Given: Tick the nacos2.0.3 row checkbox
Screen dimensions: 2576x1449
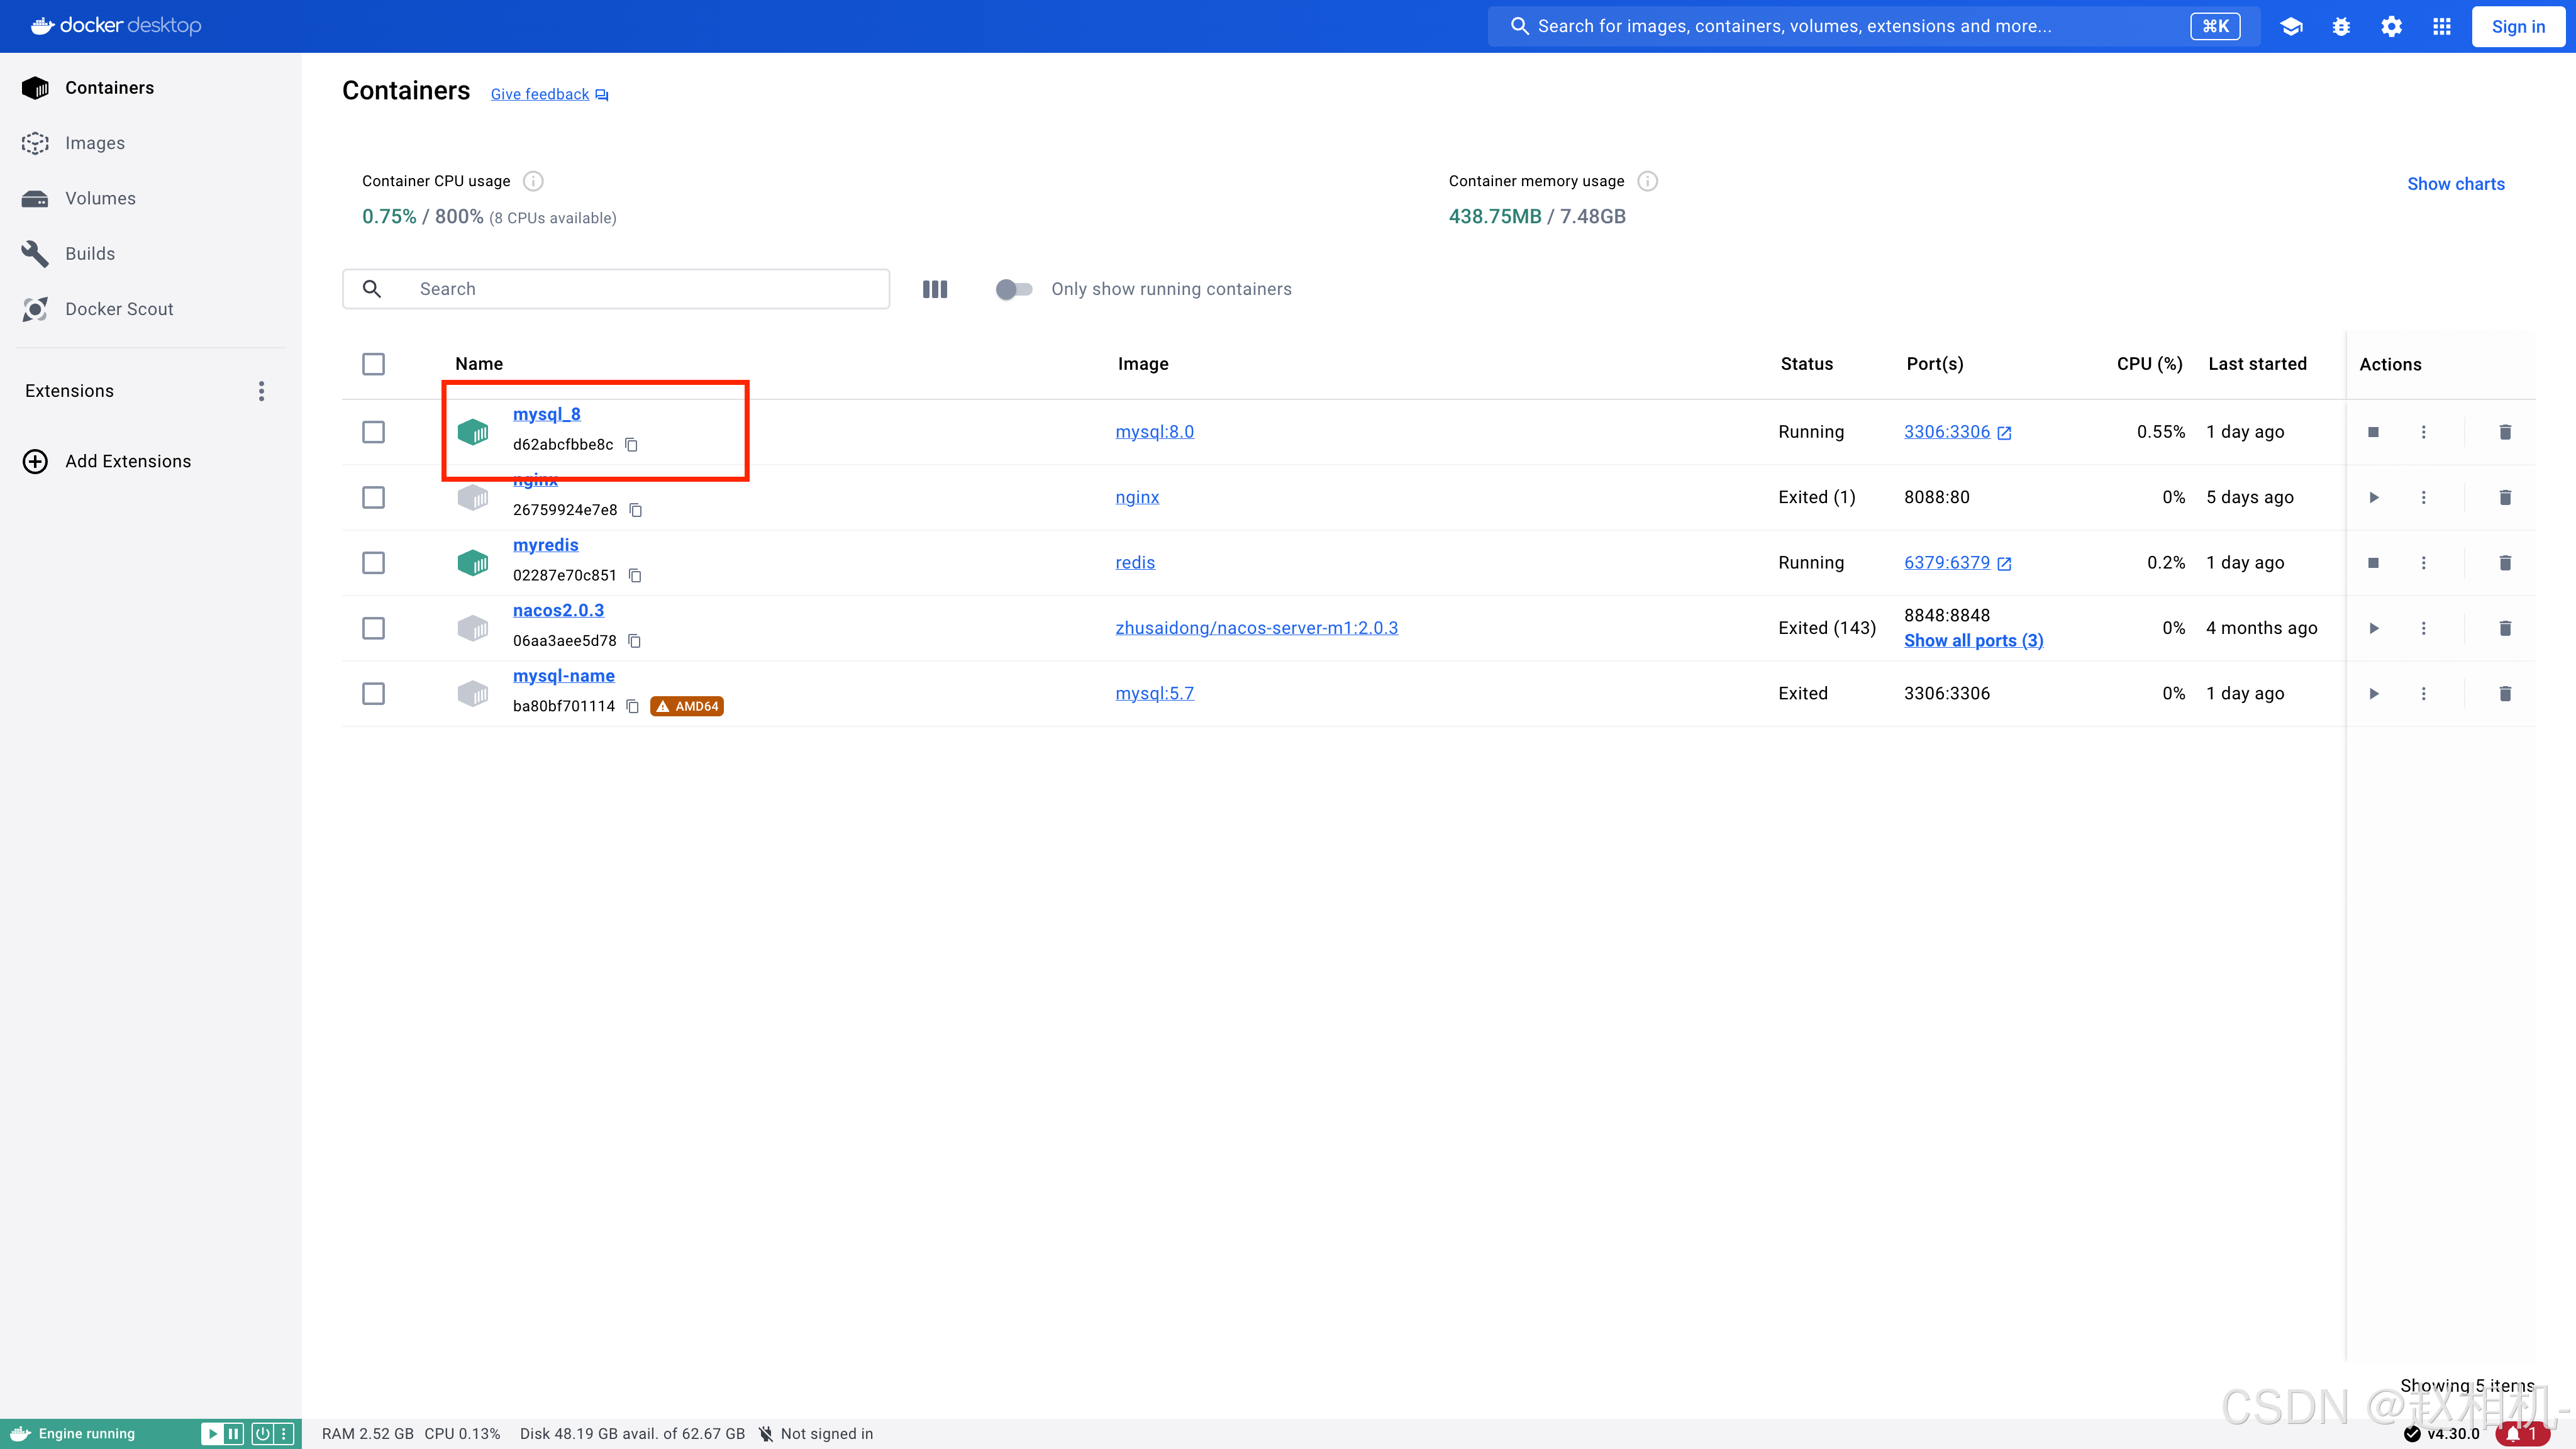Looking at the screenshot, I should tap(373, 628).
